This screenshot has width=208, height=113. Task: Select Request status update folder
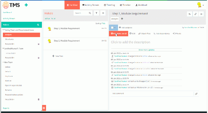(14, 95)
